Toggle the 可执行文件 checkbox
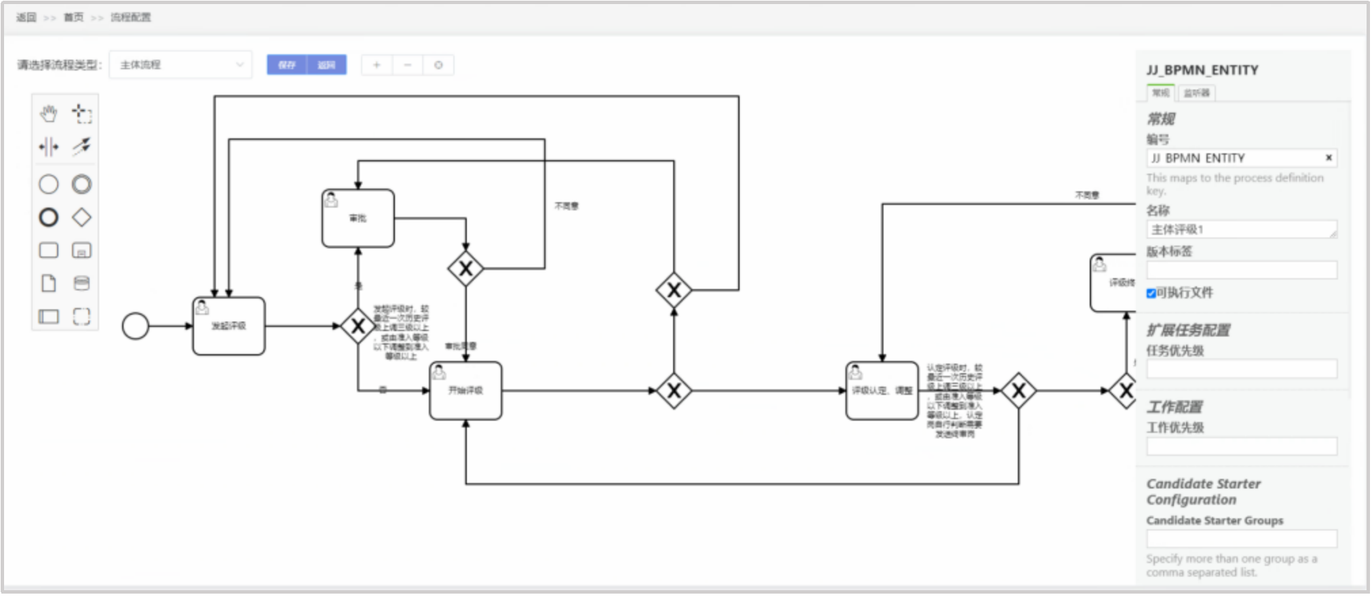This screenshot has height=597, width=1372. coord(1151,294)
